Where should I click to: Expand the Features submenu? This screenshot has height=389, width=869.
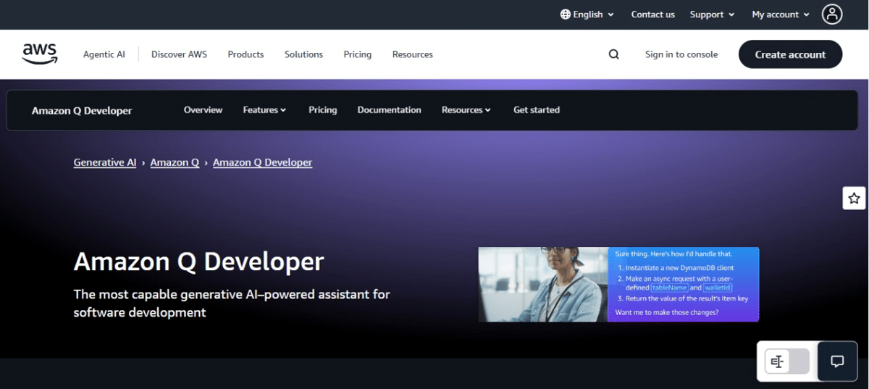coord(264,110)
